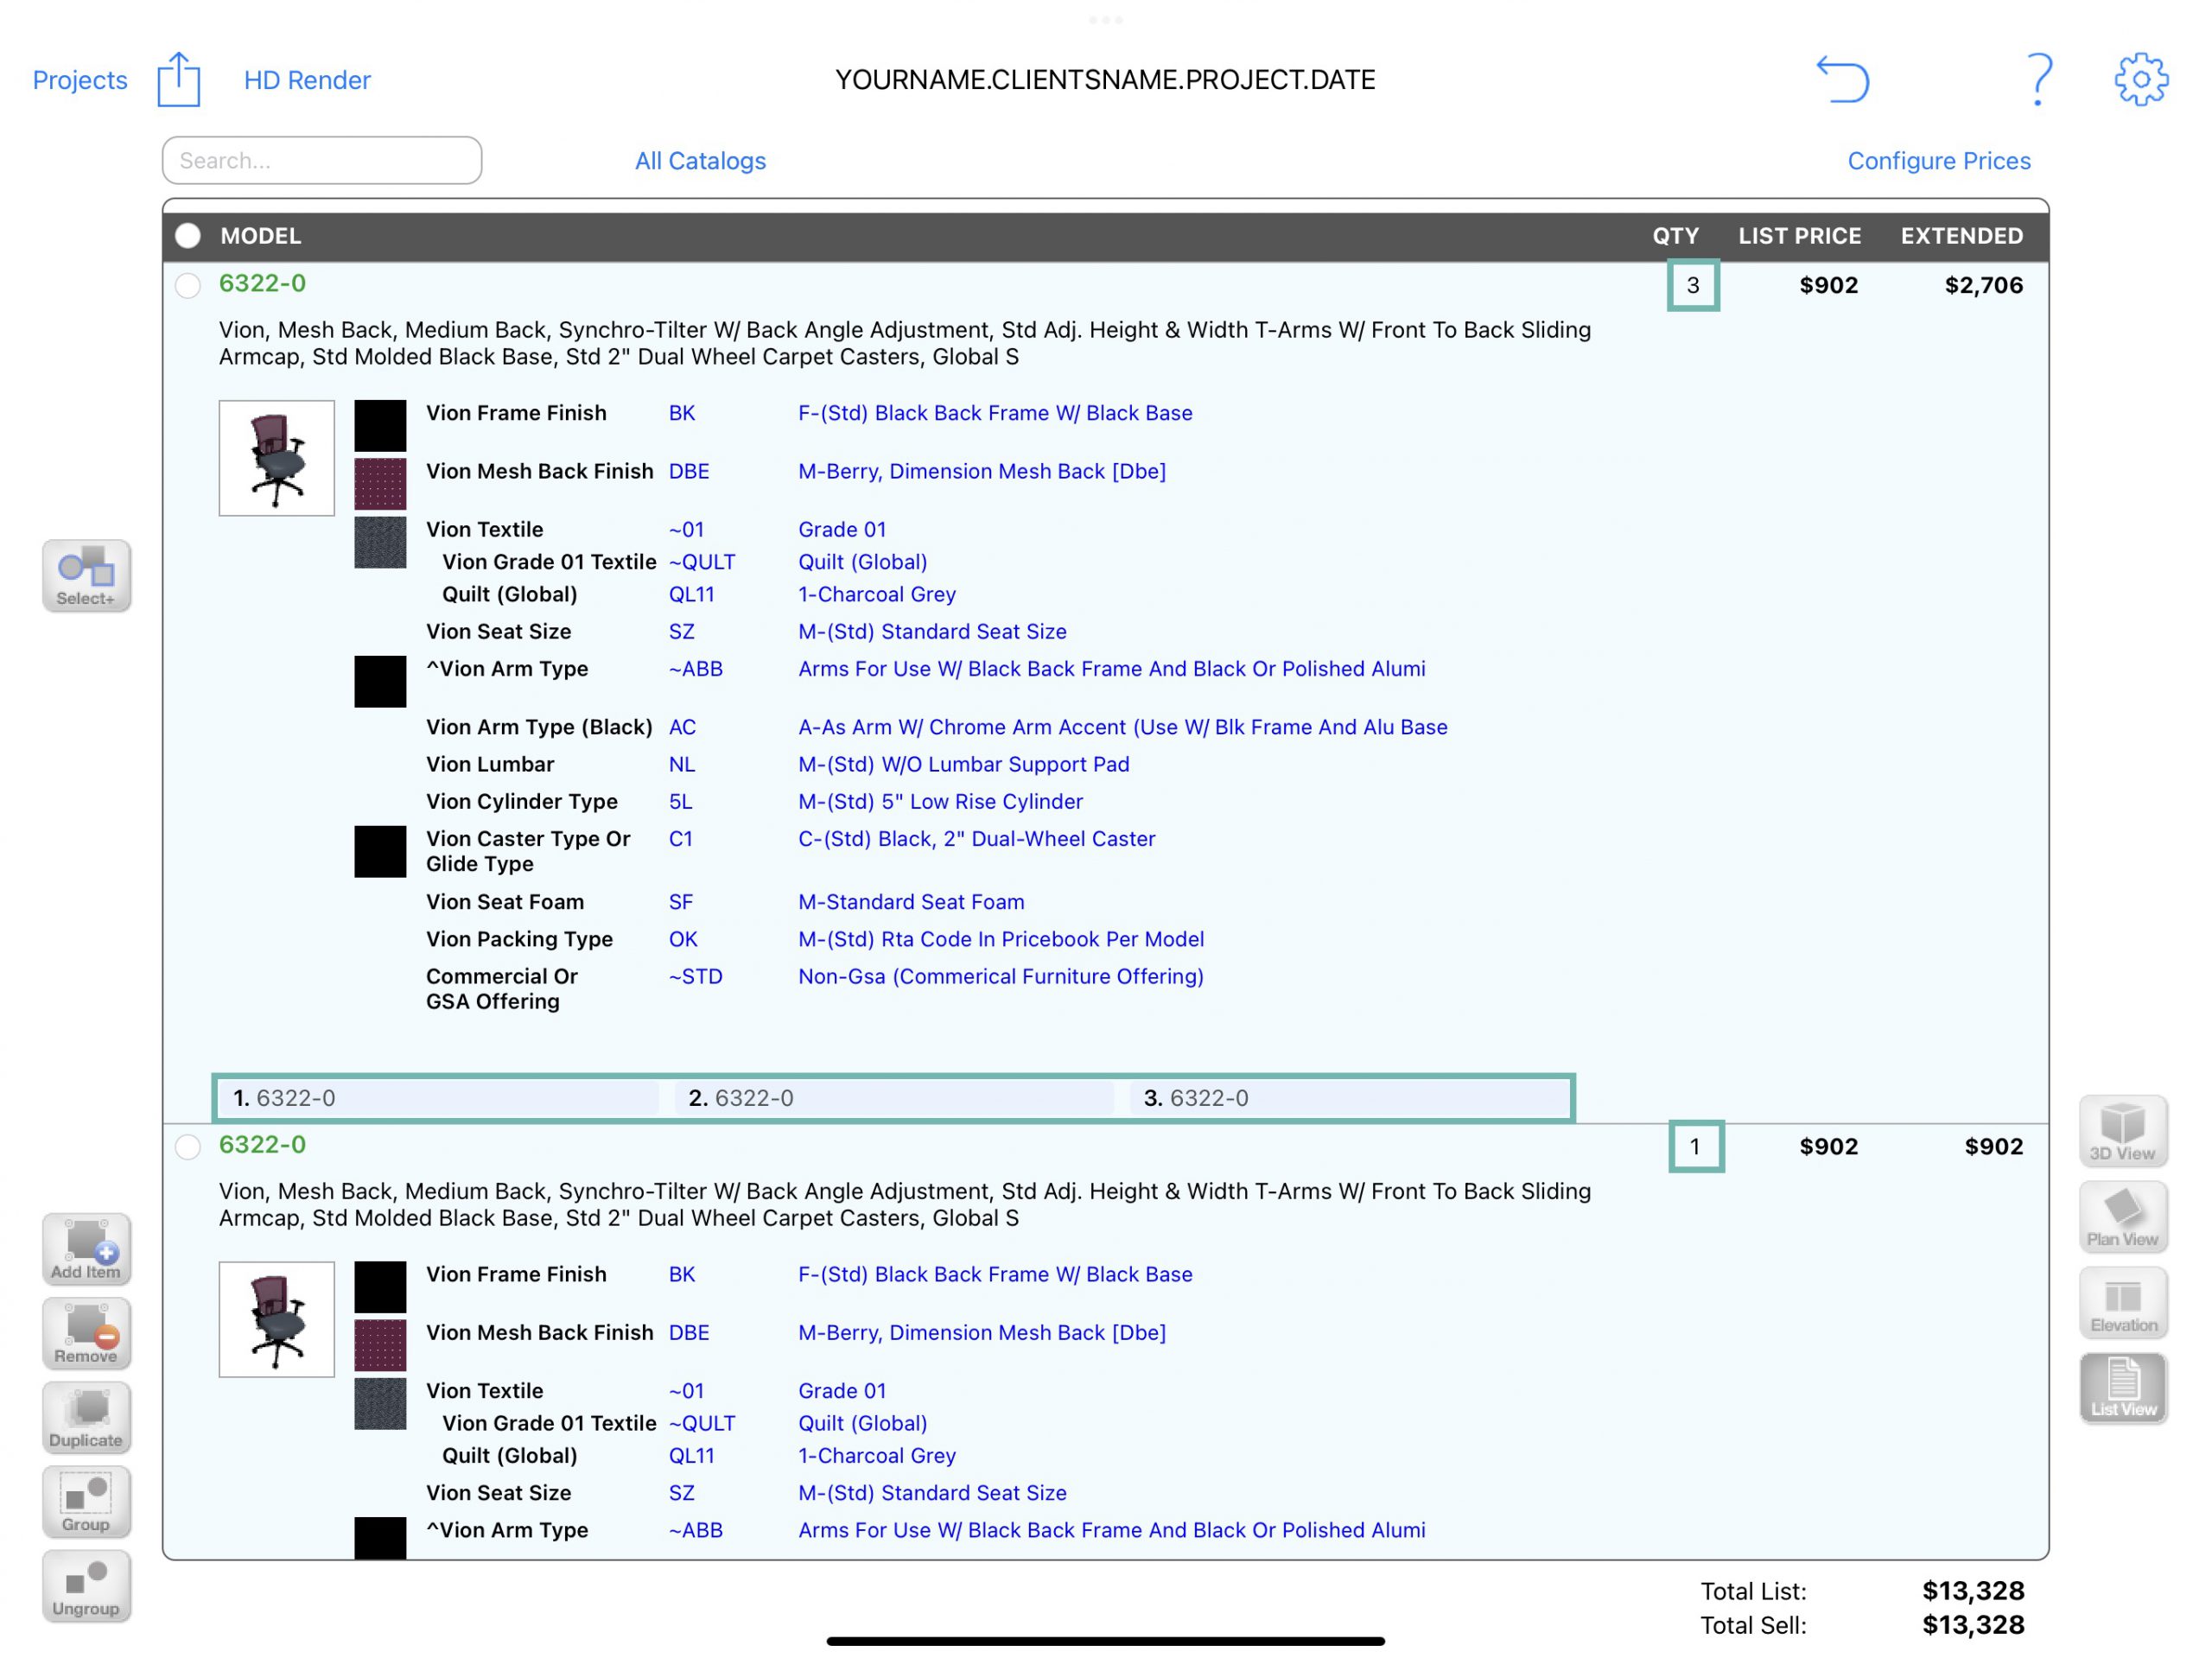Click second 6322-0 model number heading
Viewport: 2212px width, 1658px height.
(263, 1144)
